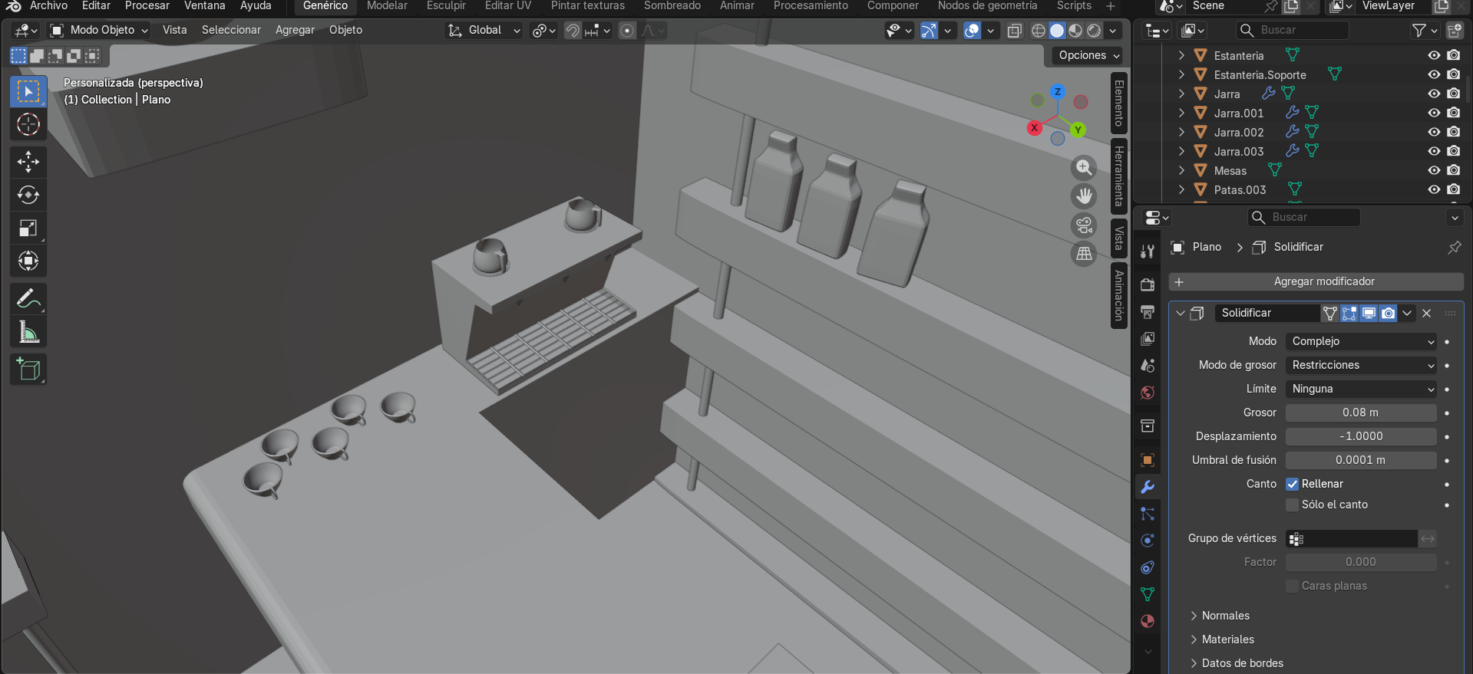Open the Opciones button in viewport
This screenshot has width=1473, height=674.
tap(1088, 55)
